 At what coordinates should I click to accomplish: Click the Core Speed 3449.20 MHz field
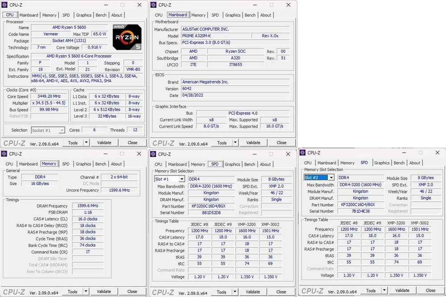(x=49, y=96)
